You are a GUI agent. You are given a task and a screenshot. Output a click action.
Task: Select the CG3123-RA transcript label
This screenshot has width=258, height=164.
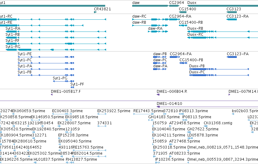coord(238,16)
